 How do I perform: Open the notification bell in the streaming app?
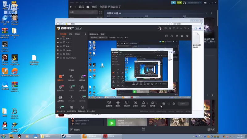[x=182, y=36]
